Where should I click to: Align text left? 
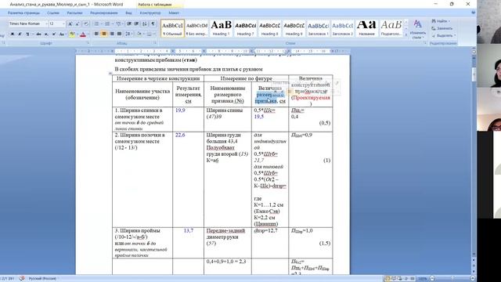[x=96, y=34]
